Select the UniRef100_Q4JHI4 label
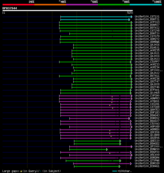This screenshot has width=164, height=173. 147,56
